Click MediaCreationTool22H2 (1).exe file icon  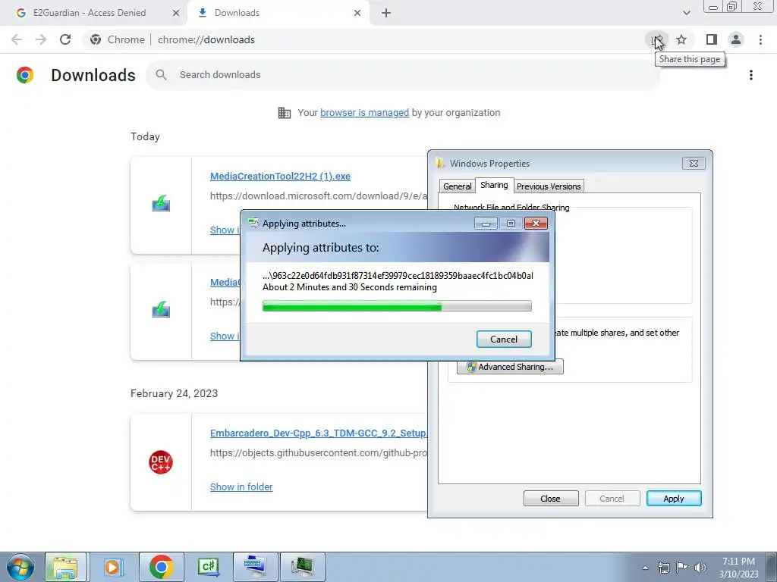(161, 203)
